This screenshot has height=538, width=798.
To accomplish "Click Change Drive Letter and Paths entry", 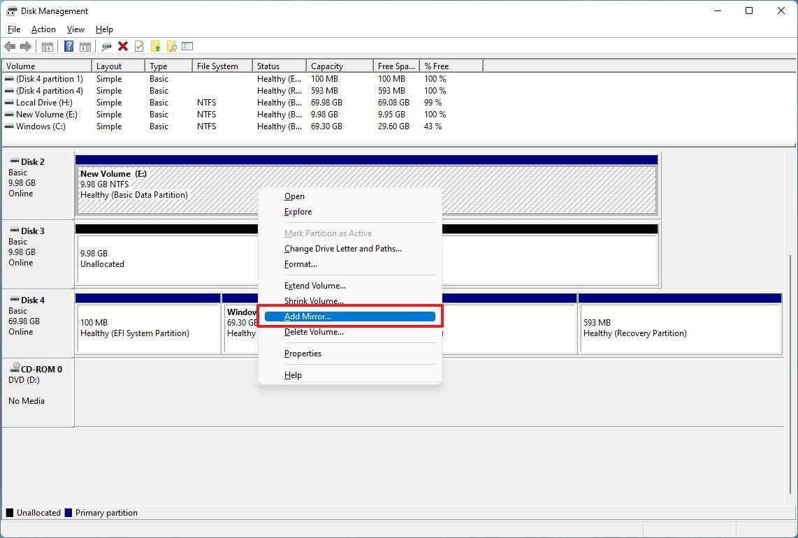I will click(x=342, y=248).
